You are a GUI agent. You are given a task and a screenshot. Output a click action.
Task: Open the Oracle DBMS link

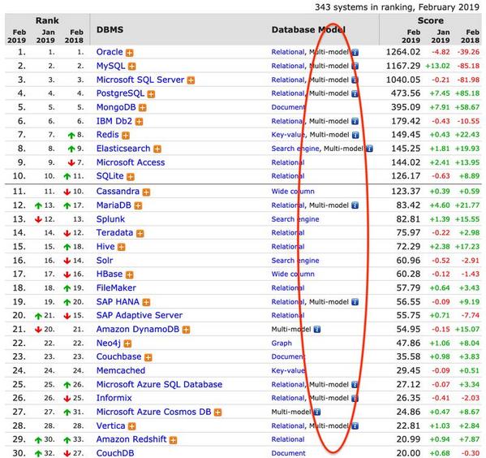(x=110, y=52)
